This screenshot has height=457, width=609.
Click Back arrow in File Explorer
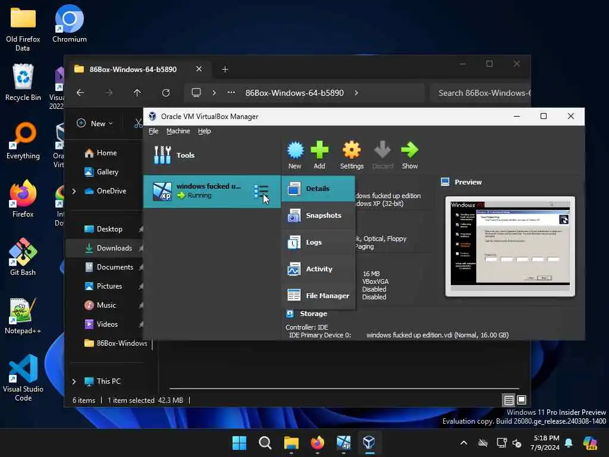[x=80, y=93]
